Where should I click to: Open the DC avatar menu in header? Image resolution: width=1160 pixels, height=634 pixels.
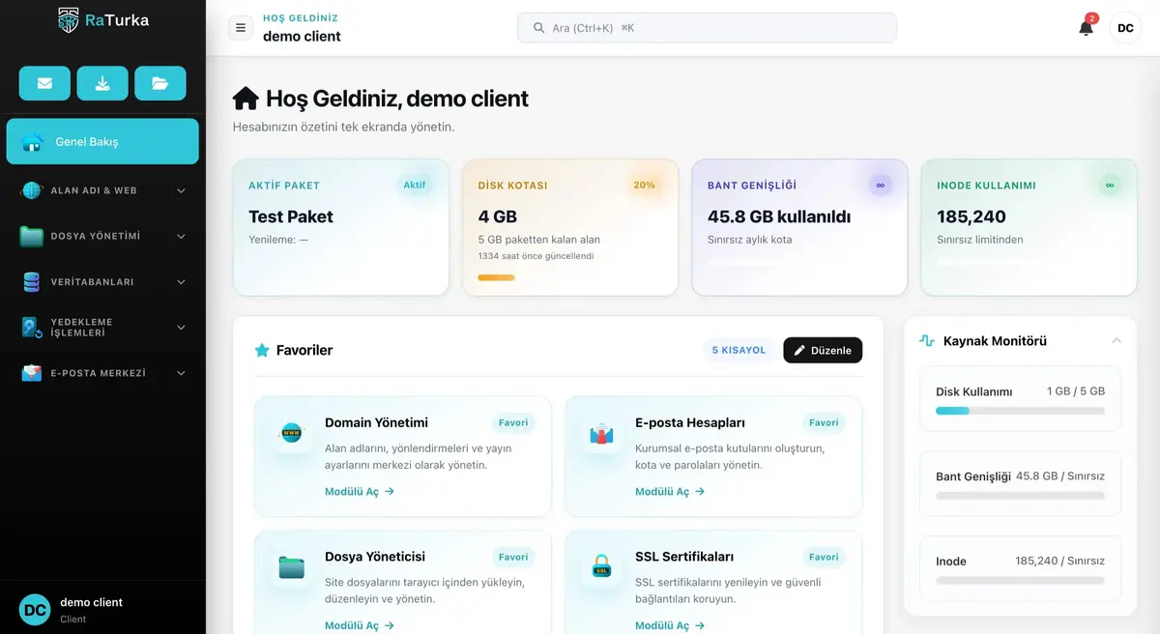pos(1125,28)
